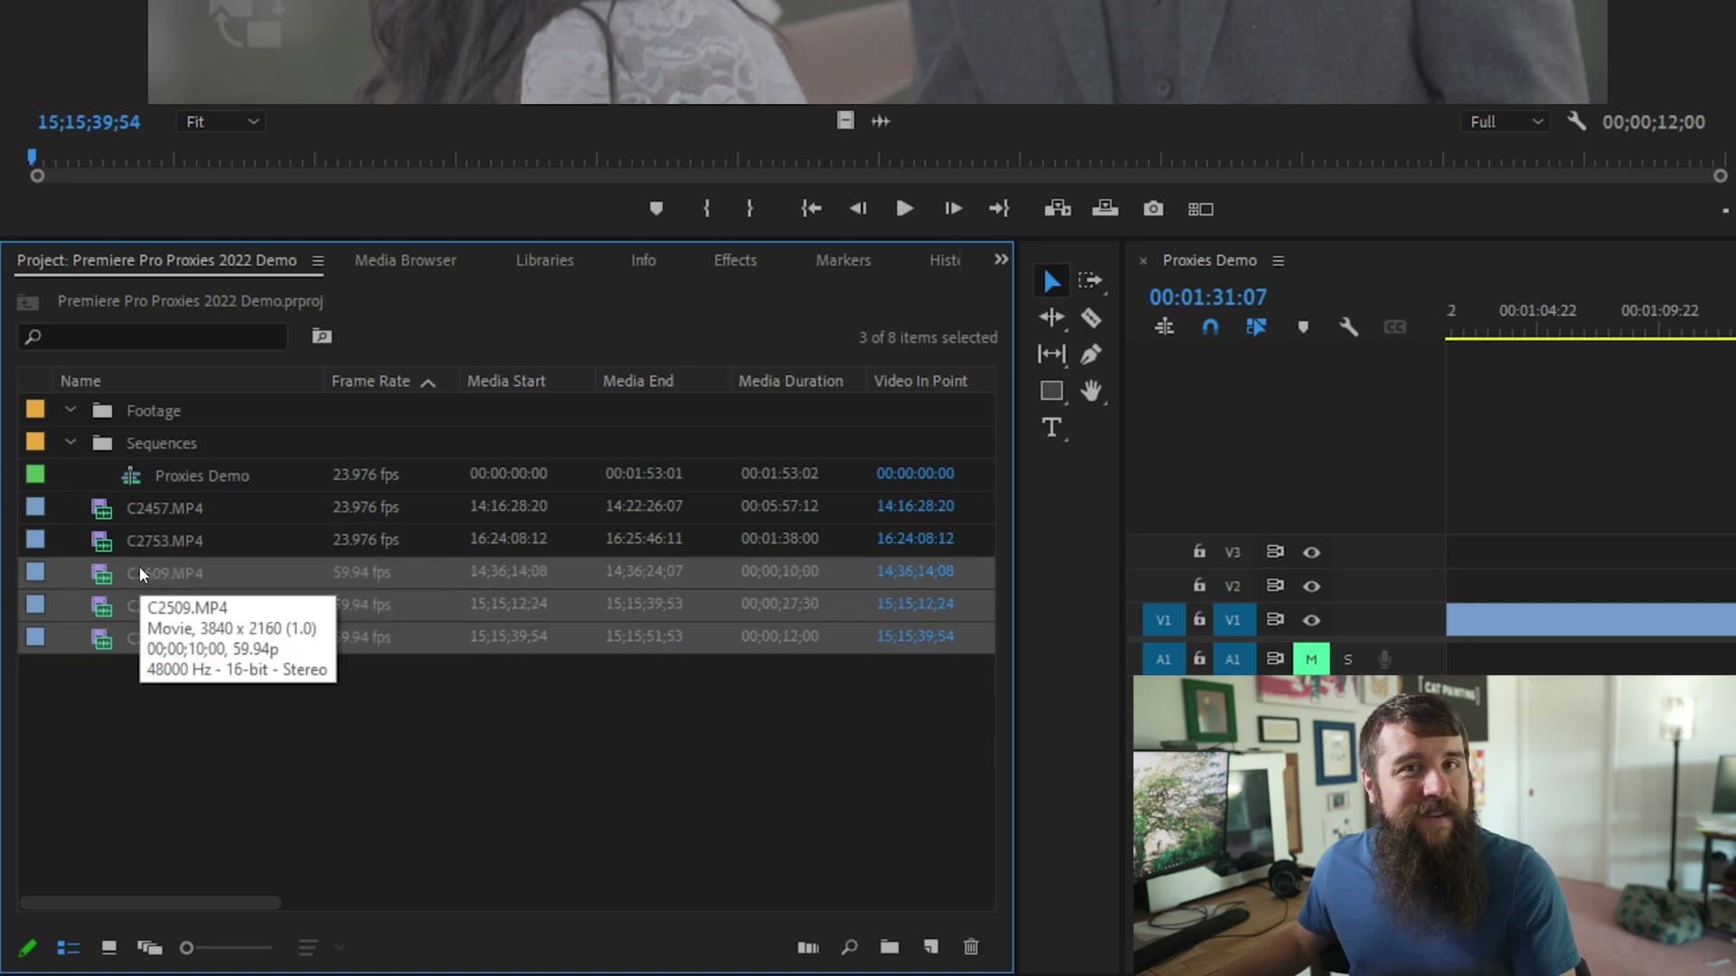Switch to Markers tab
1736x976 pixels.
(843, 260)
